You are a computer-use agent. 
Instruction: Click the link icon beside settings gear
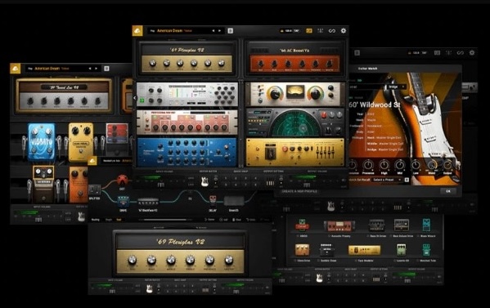click(332, 30)
